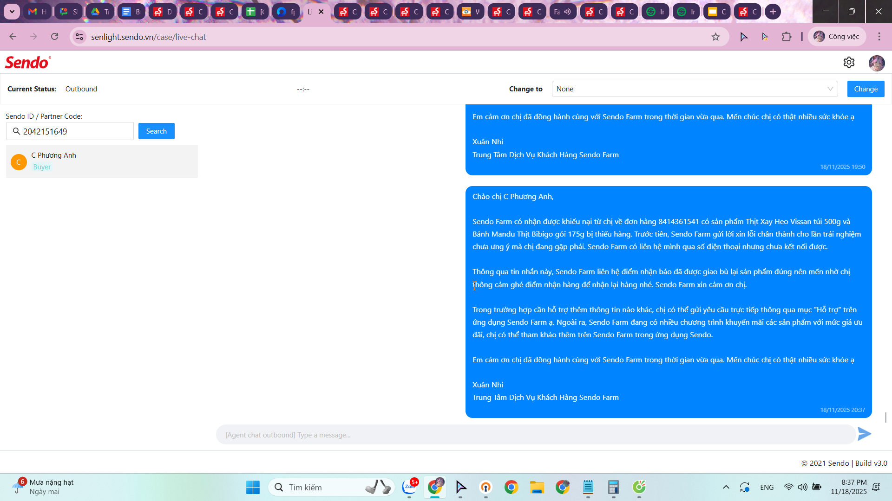Image resolution: width=892 pixels, height=501 pixels.
Task: Open the user profile avatar
Action: pyautogui.click(x=876, y=63)
